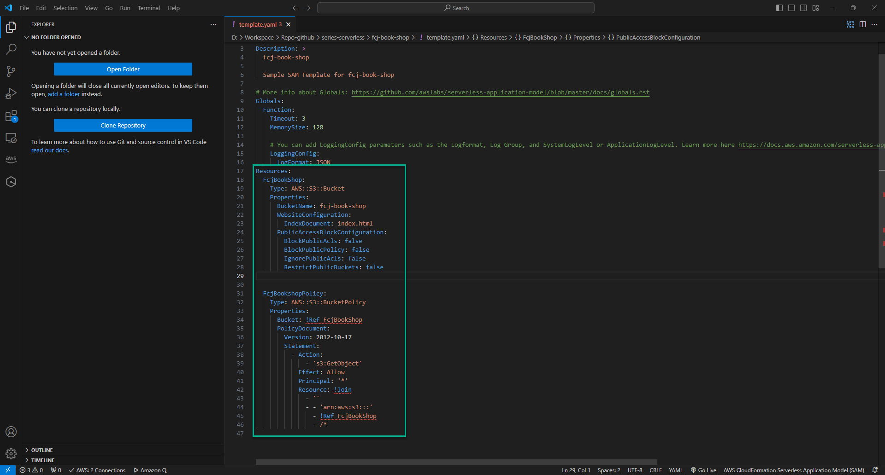Open Explorer Views and More Actions ellipsis
The width and height of the screenshot is (885, 475).
213,24
